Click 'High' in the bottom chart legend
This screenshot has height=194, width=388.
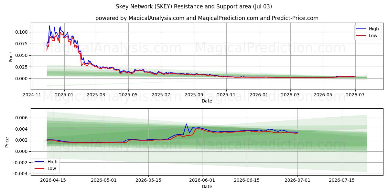click(x=52, y=162)
